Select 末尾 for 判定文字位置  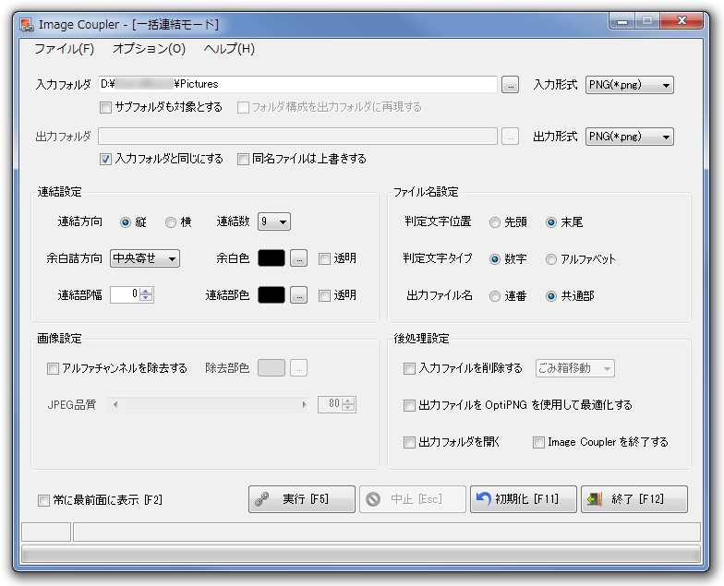point(550,222)
